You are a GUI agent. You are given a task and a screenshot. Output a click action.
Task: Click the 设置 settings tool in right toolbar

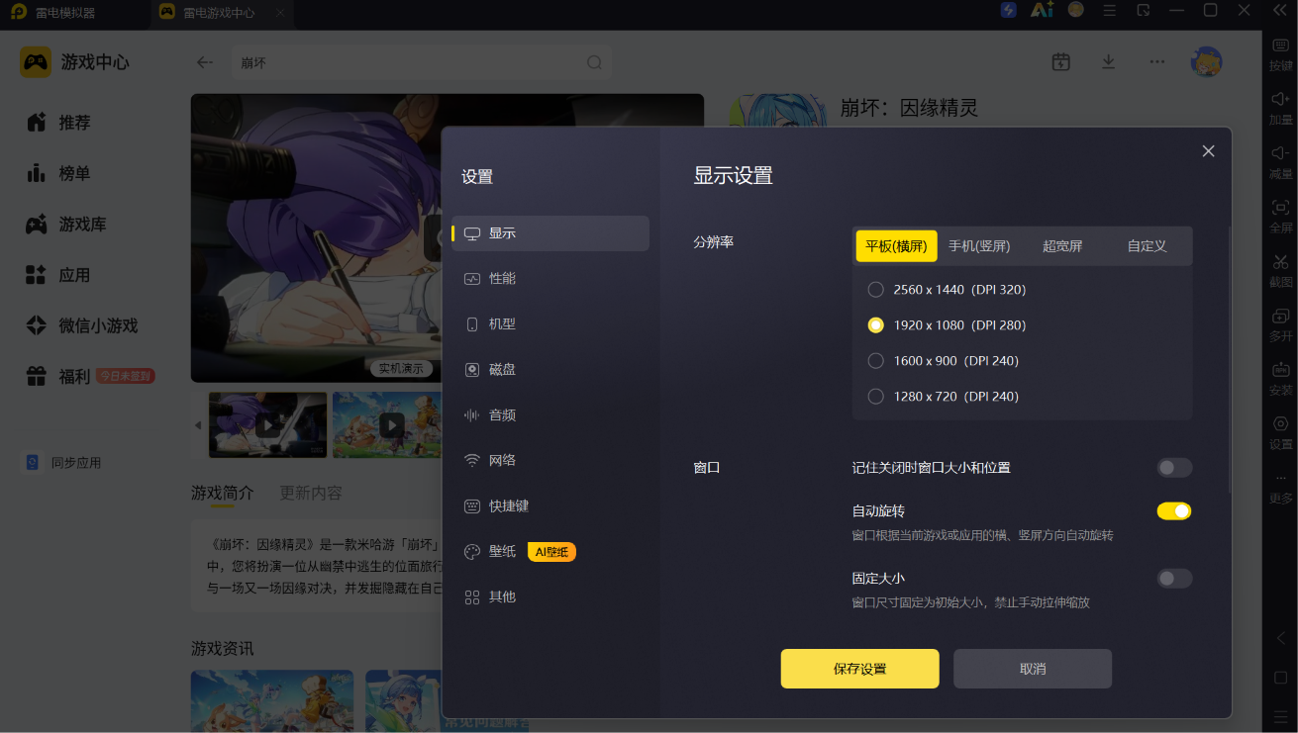1281,434
